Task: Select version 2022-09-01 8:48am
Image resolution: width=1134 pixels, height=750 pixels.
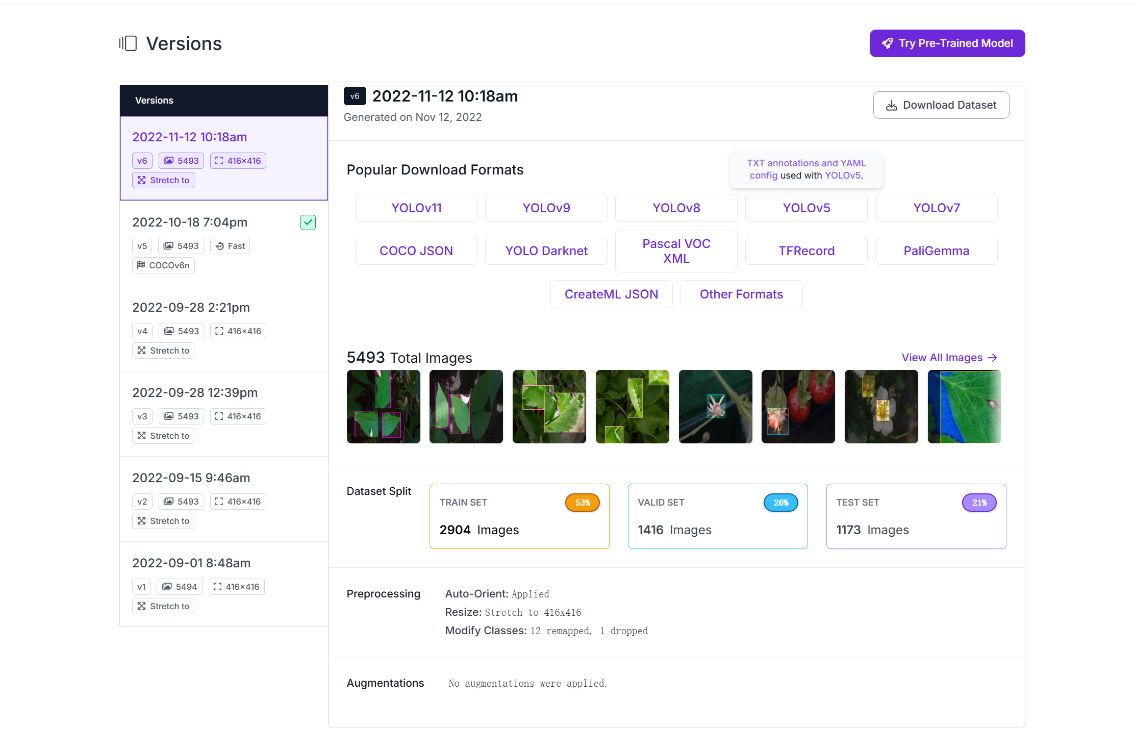Action: (224, 584)
